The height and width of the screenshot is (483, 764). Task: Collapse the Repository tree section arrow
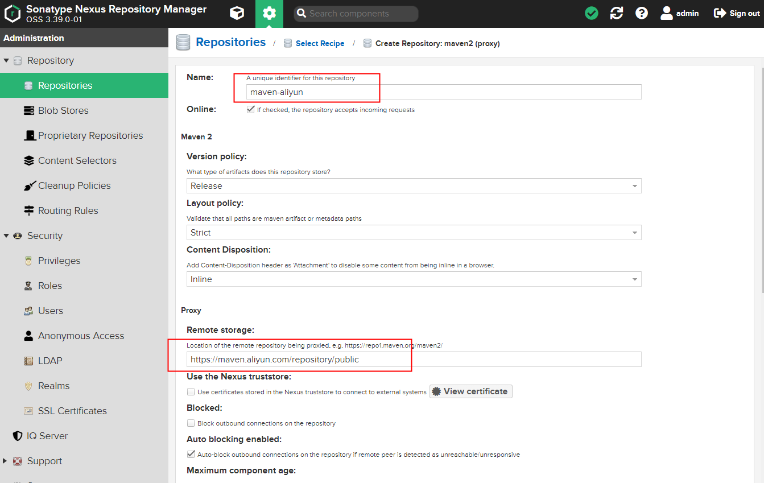(6, 60)
